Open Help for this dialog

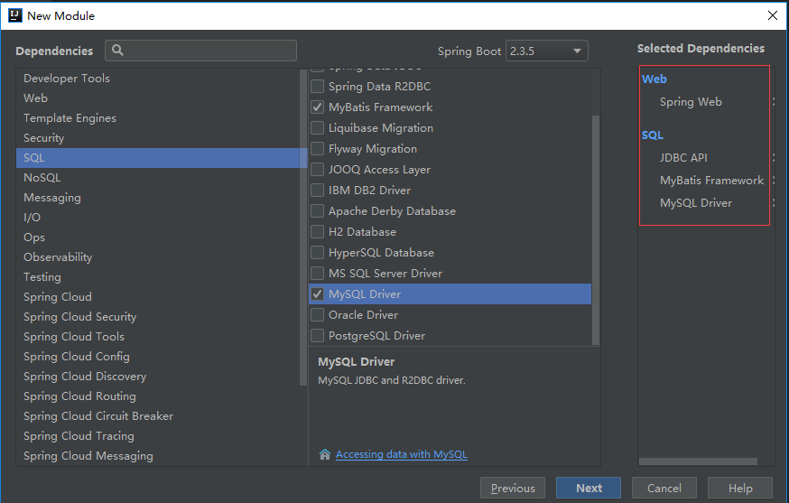pos(740,488)
